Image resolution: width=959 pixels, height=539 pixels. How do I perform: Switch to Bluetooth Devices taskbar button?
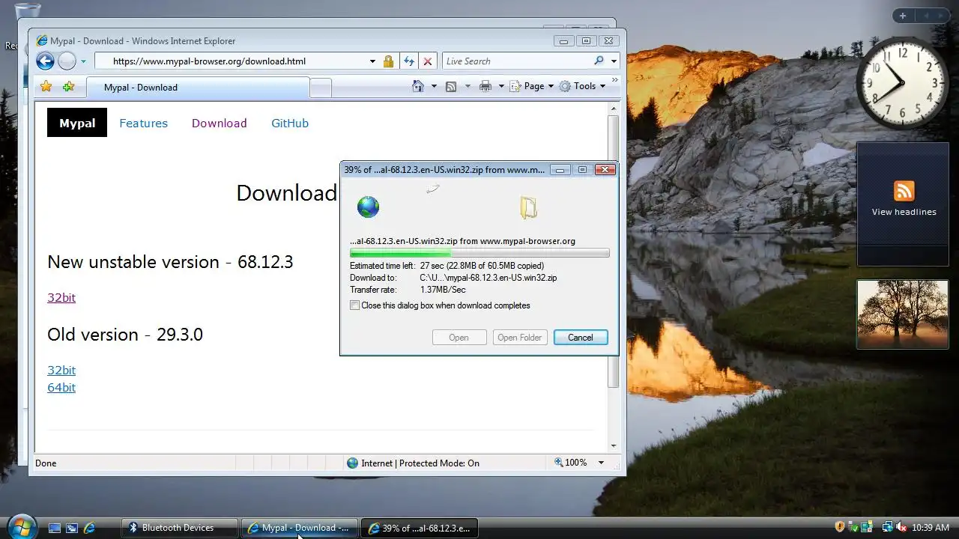tap(179, 528)
